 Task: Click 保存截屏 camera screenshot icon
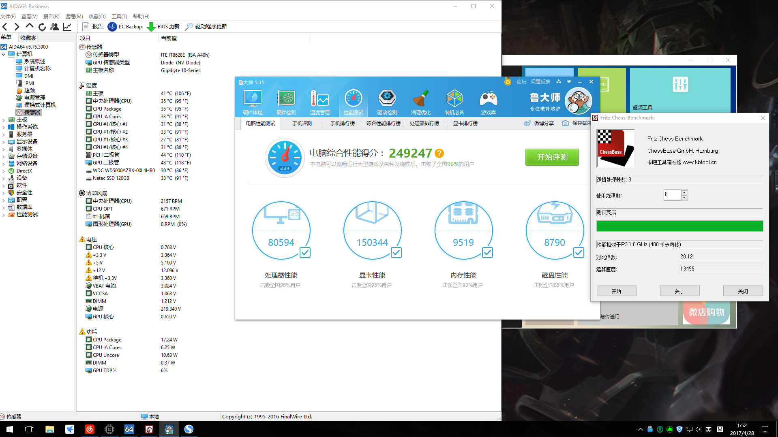pyautogui.click(x=565, y=124)
